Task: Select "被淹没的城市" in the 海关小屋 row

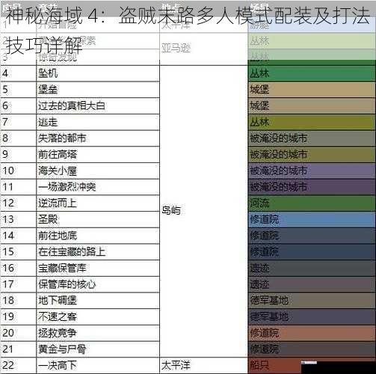Action: click(x=312, y=171)
